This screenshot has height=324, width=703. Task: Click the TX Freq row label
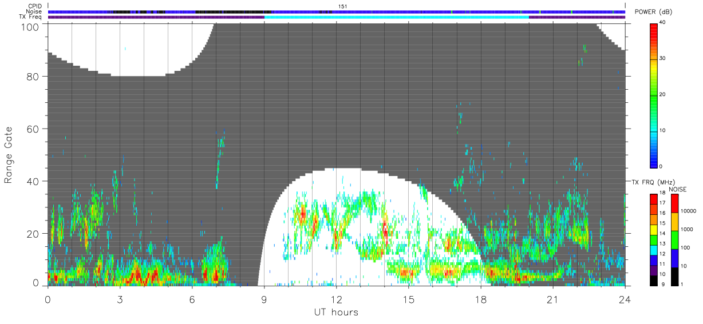pyautogui.click(x=30, y=17)
